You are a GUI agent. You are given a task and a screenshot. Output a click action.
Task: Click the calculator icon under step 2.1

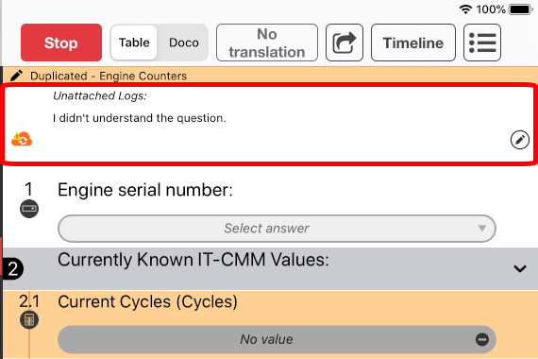pyautogui.click(x=29, y=320)
